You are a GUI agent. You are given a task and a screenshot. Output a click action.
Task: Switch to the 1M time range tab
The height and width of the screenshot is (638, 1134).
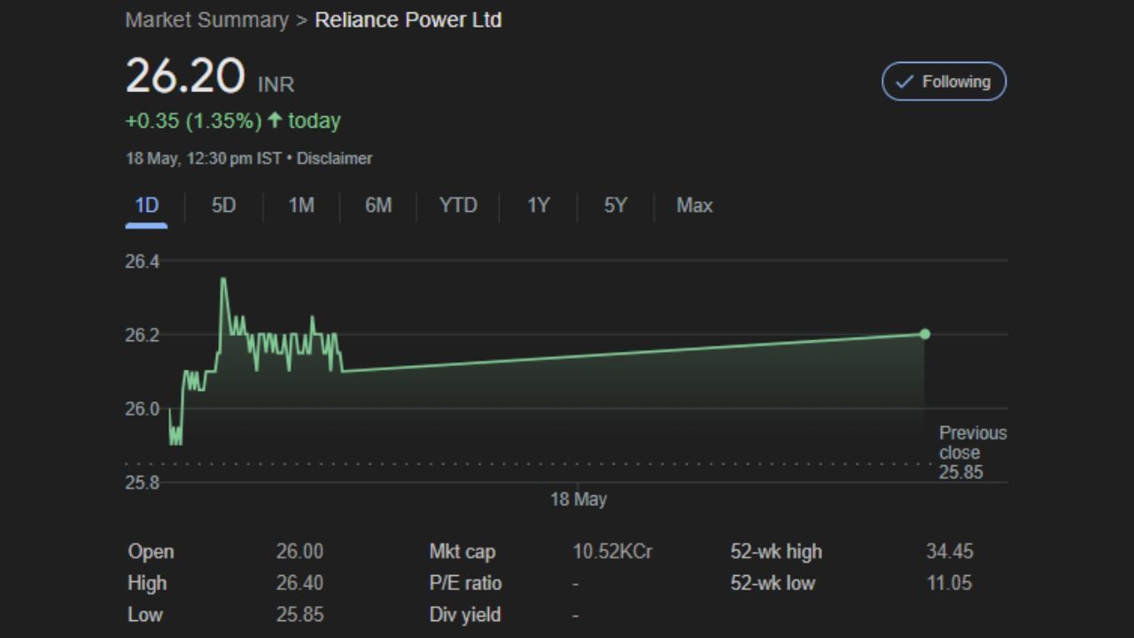click(301, 206)
